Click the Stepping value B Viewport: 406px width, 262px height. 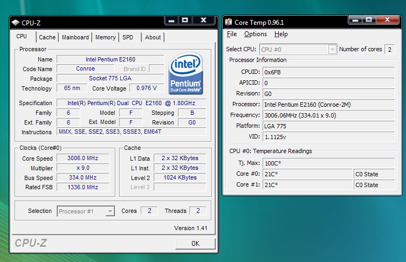[x=192, y=113]
